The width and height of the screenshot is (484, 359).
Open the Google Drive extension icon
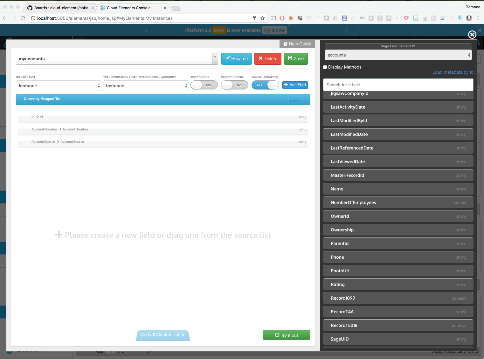click(x=335, y=18)
